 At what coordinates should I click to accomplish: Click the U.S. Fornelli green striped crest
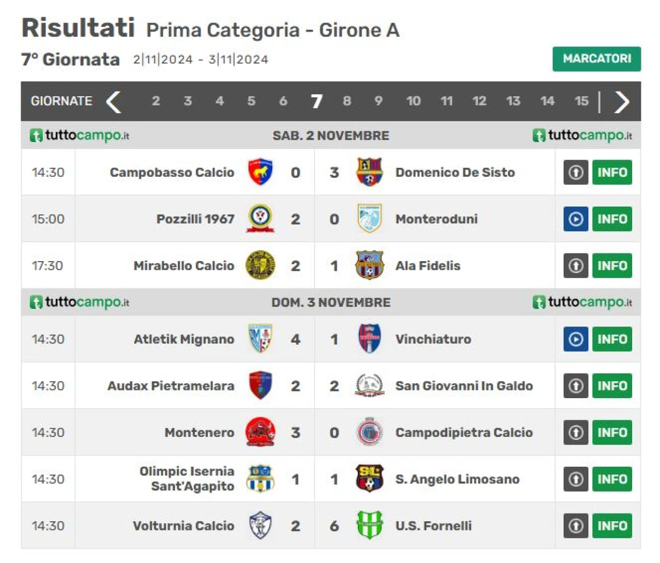point(369,525)
